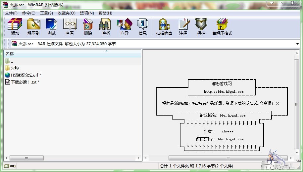This screenshot has width=303, height=172.
Task: Click the 删除 (Delete) toolbar icon
Action: (x=88, y=27)
